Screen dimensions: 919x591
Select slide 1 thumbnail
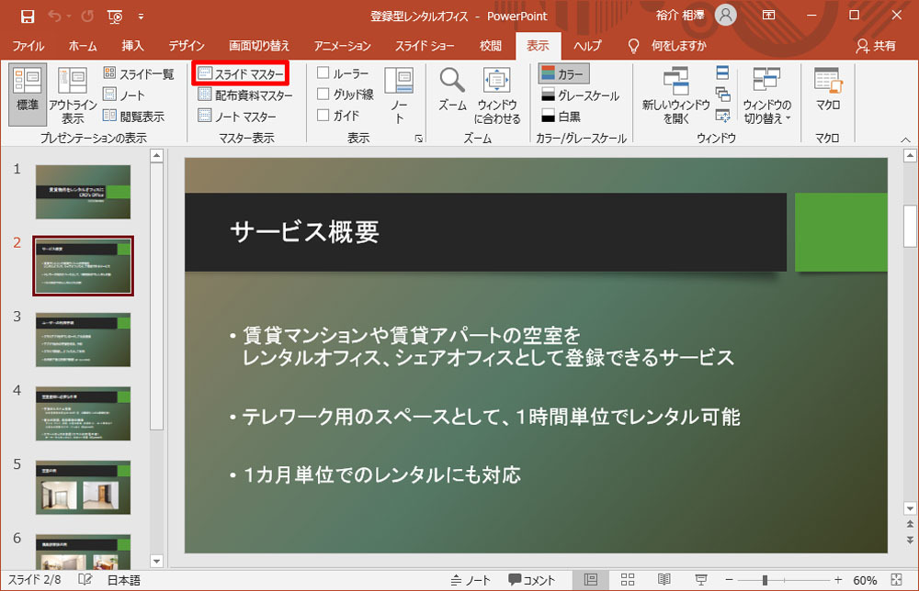pyautogui.click(x=84, y=192)
